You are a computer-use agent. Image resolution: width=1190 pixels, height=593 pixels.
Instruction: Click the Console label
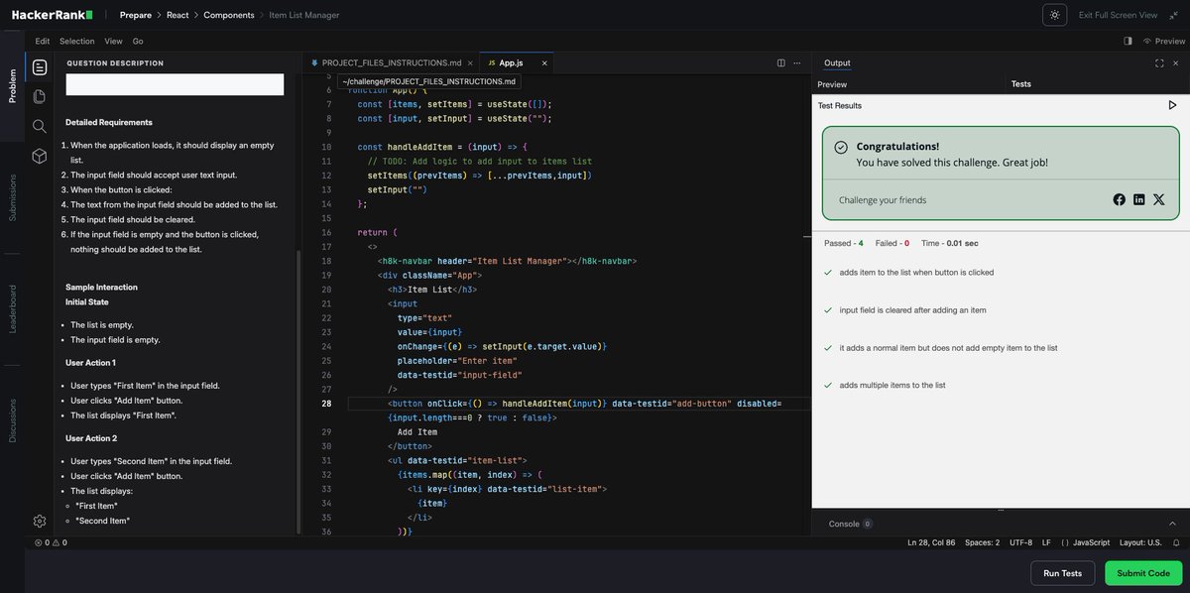coord(844,524)
